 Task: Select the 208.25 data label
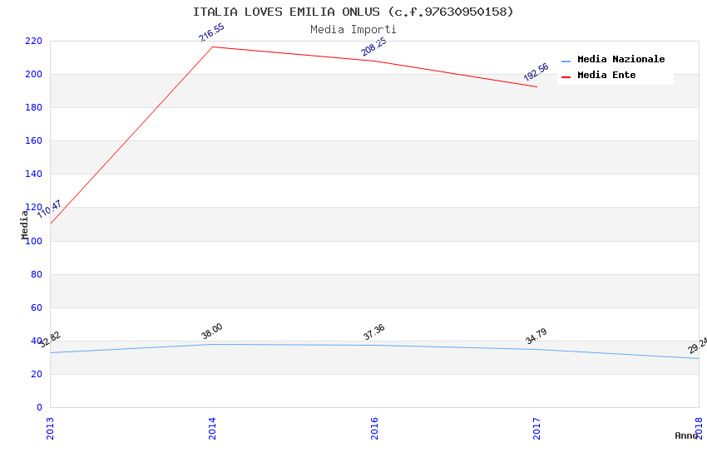pos(373,47)
